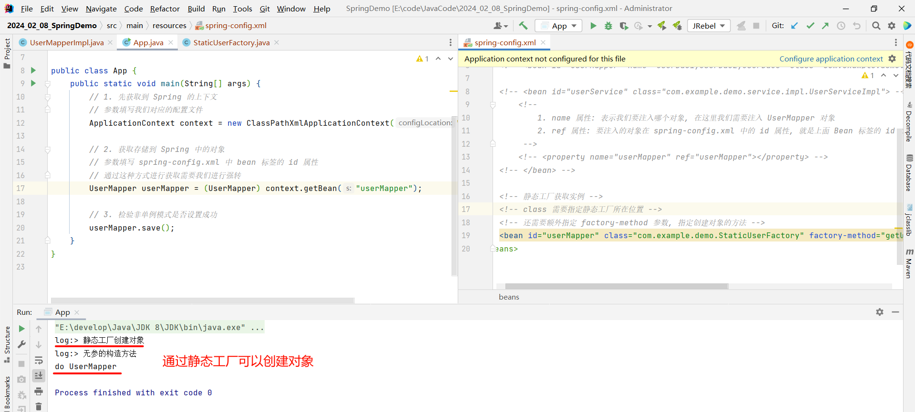Select the App.java editor tab
This screenshot has height=412, width=915.
point(148,42)
